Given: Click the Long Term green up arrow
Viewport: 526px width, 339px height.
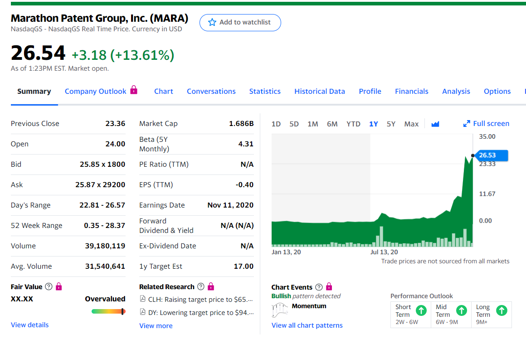Looking at the screenshot, I should pyautogui.click(x=501, y=310).
